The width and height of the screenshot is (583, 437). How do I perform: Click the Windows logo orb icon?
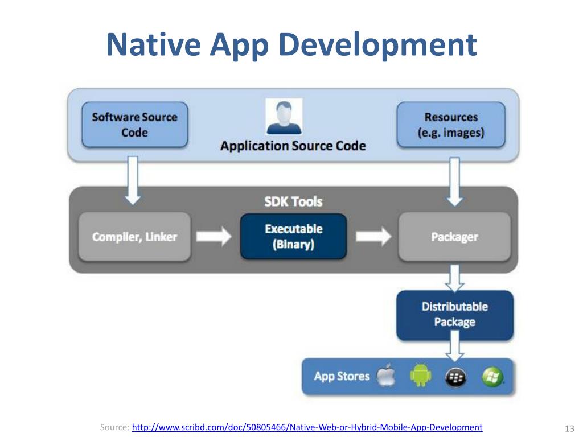click(x=492, y=377)
